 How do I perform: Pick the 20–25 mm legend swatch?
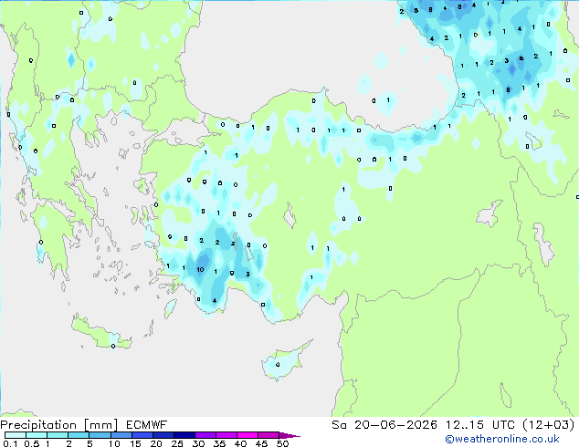pyautogui.click(x=163, y=435)
